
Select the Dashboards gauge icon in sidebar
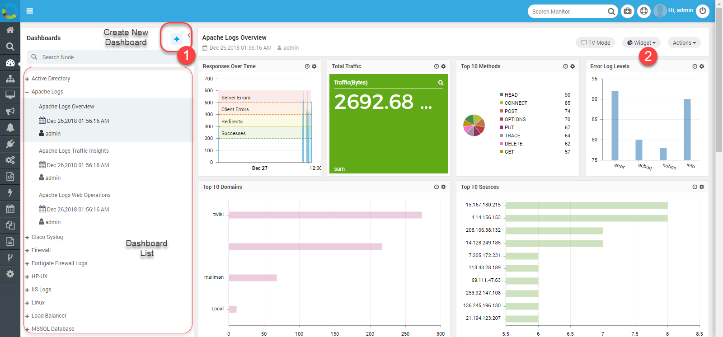point(10,63)
